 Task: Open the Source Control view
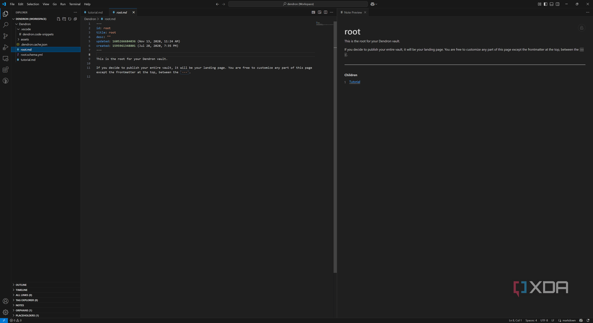pos(6,36)
